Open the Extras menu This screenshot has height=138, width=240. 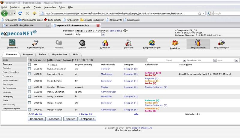click(x=62, y=7)
